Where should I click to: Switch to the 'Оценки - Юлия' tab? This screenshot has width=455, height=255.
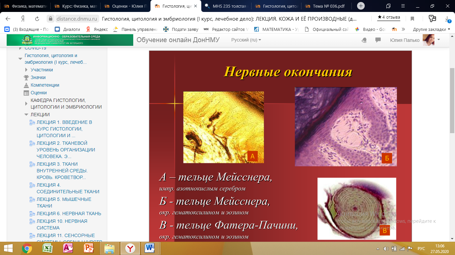tap(125, 6)
